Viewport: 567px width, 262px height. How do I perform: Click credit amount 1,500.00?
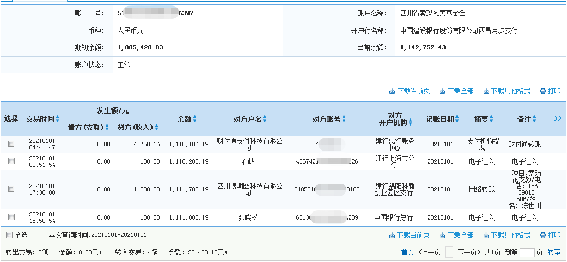point(147,189)
